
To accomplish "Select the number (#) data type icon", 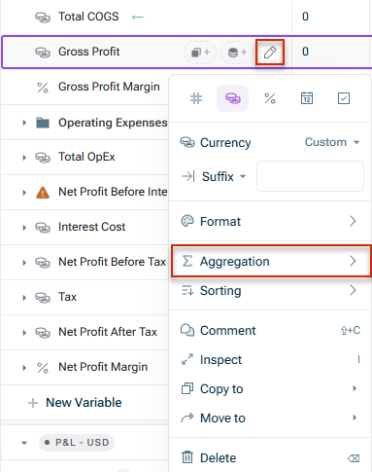I will coord(196,98).
